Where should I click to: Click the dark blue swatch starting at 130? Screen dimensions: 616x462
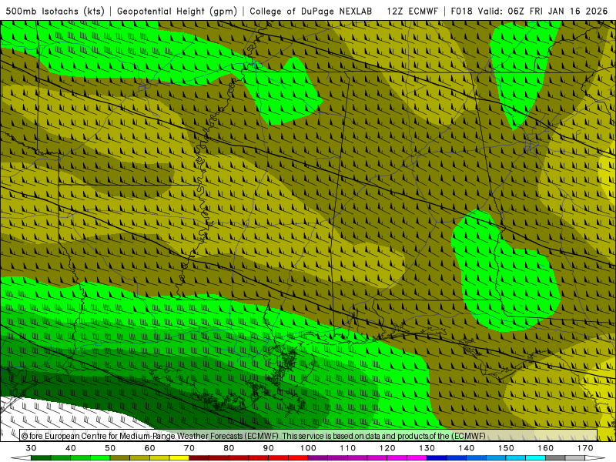point(437,458)
